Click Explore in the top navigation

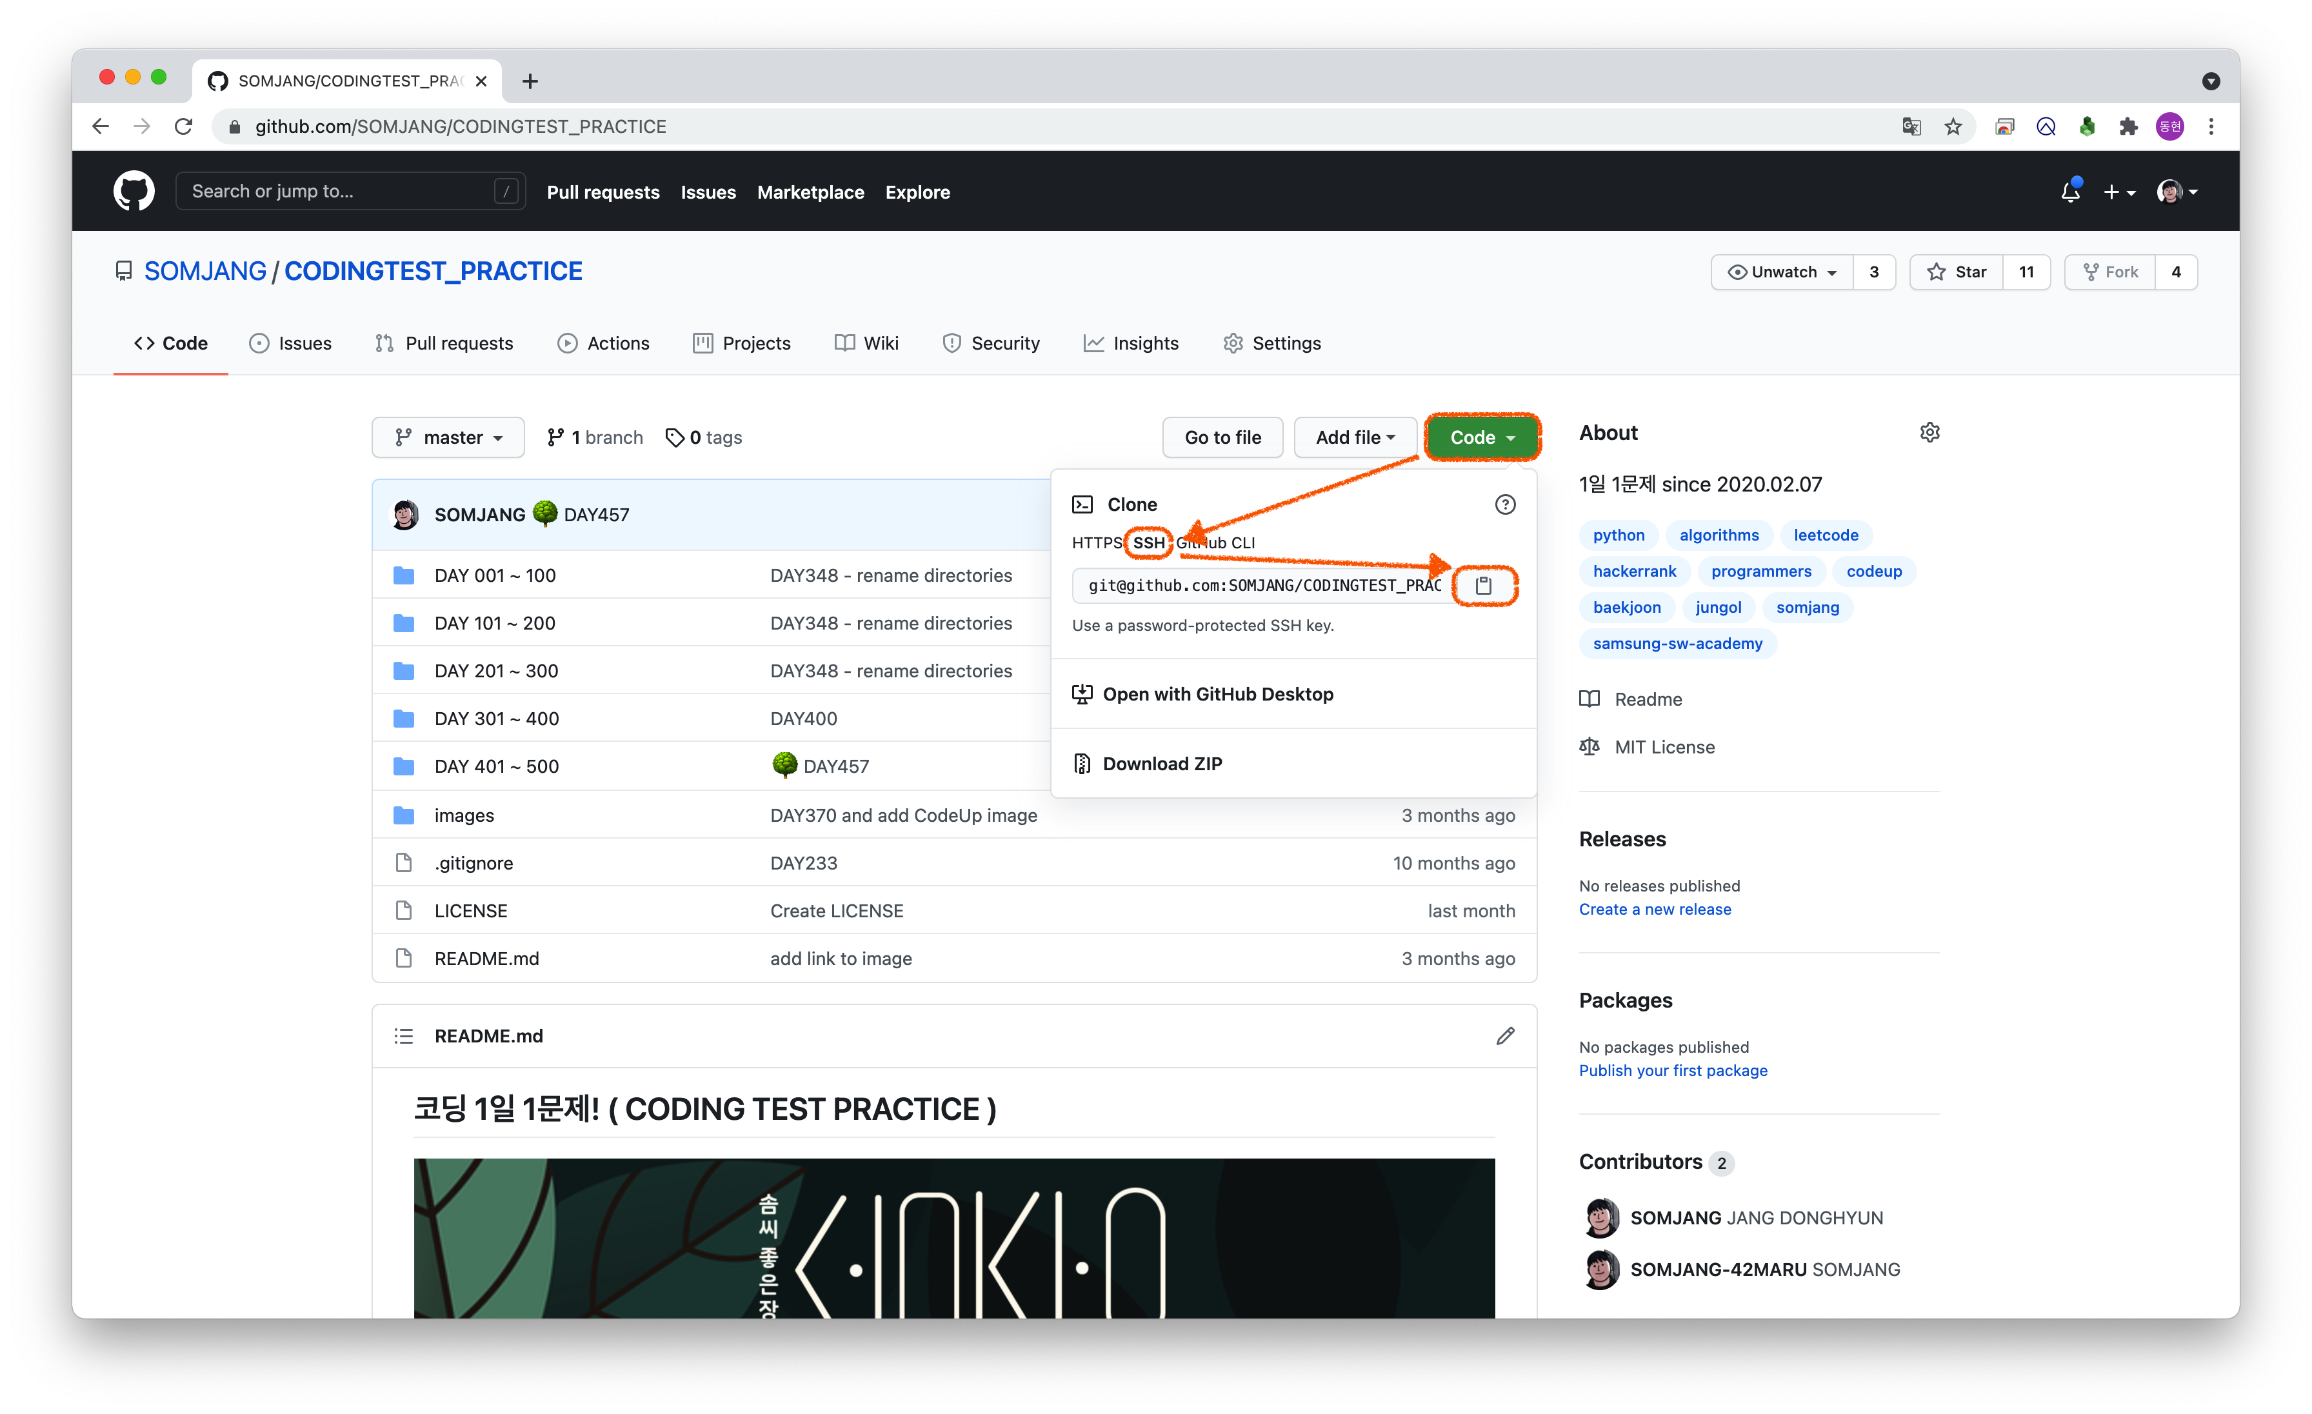(x=917, y=192)
